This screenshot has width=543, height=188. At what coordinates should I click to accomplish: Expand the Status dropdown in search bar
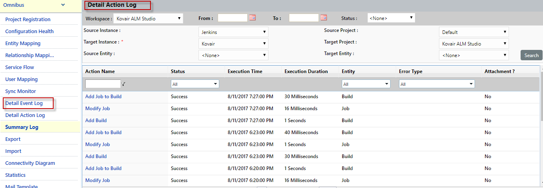[x=391, y=18]
